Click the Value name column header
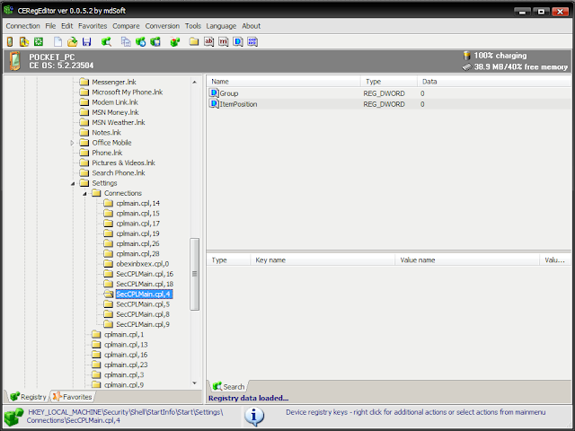 (x=467, y=259)
